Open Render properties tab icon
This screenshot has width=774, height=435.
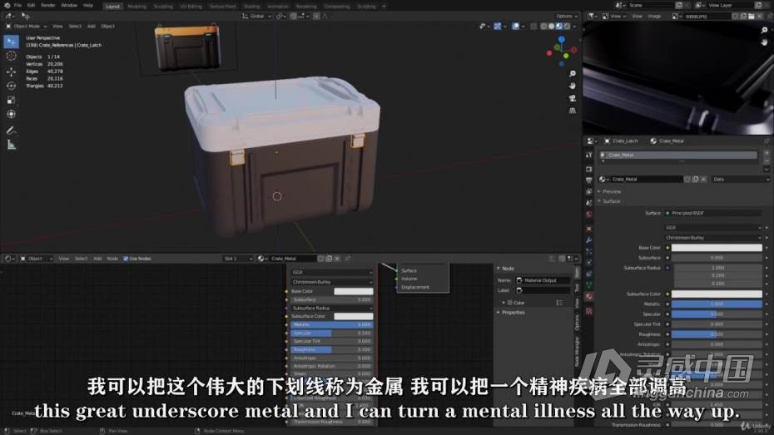589,169
